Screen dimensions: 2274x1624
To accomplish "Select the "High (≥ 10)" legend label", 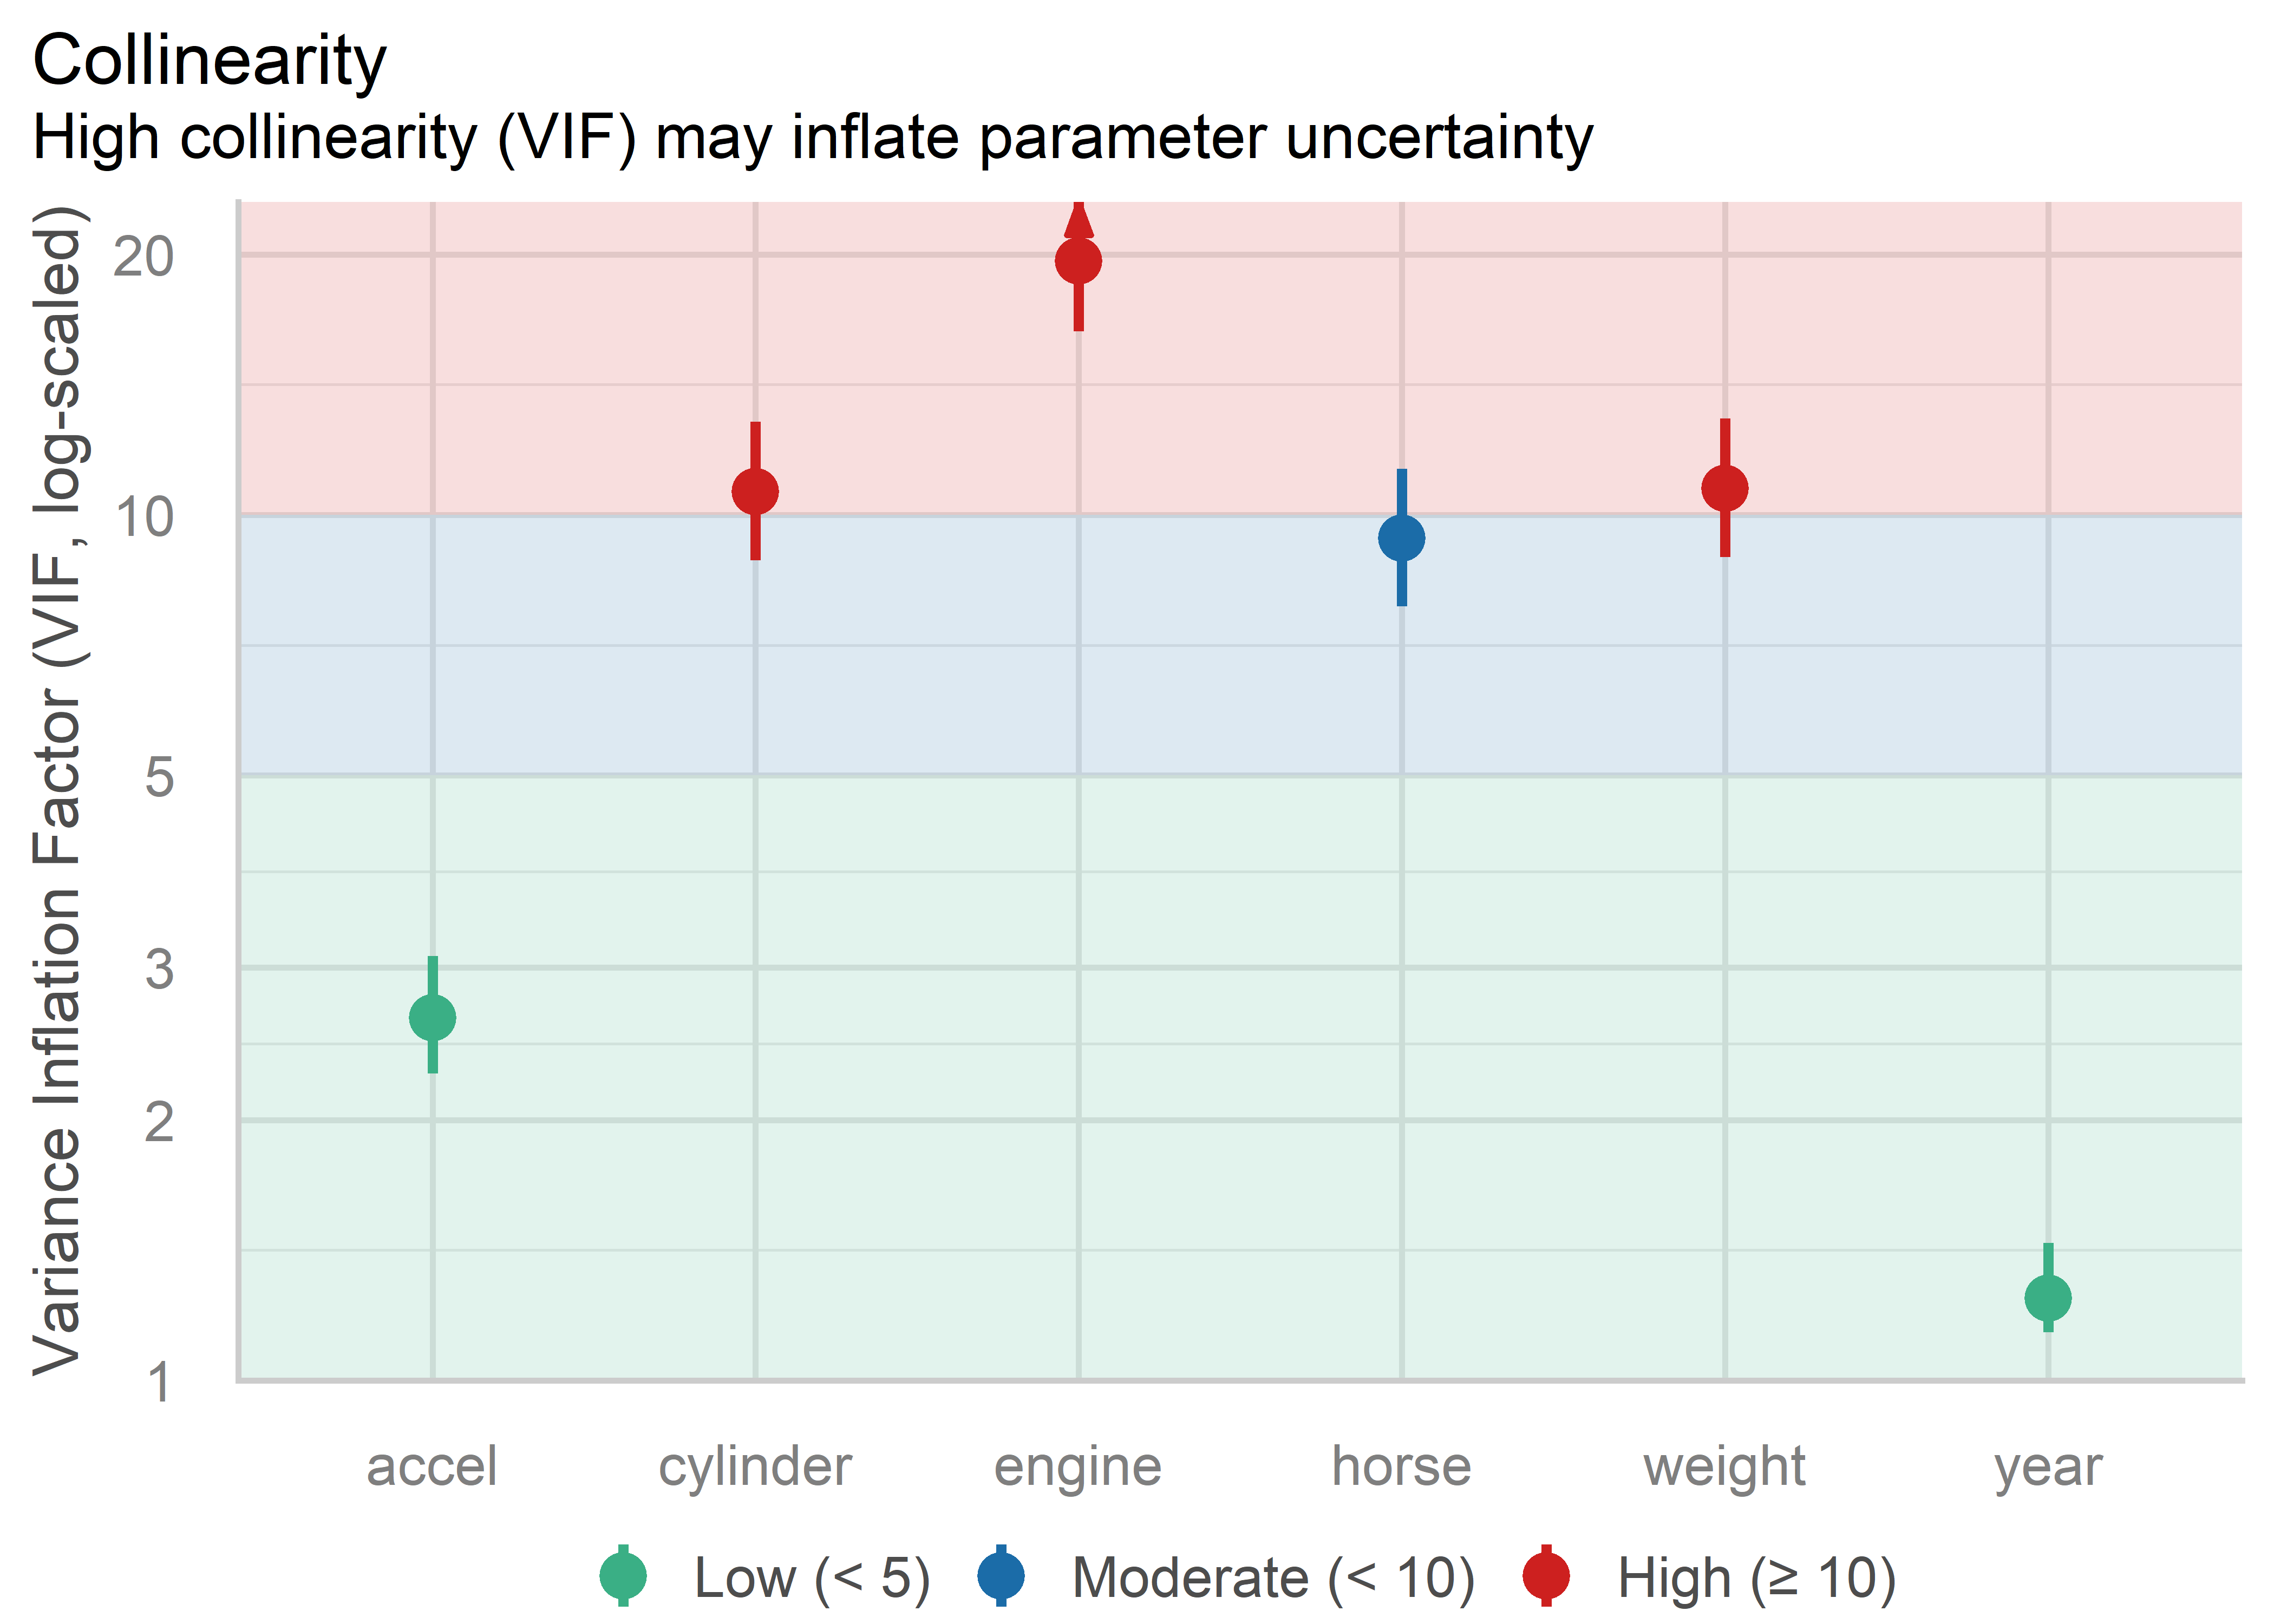I will coord(1756,1578).
